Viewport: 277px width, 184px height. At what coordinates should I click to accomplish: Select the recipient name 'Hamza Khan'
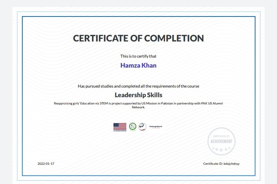tap(138, 65)
